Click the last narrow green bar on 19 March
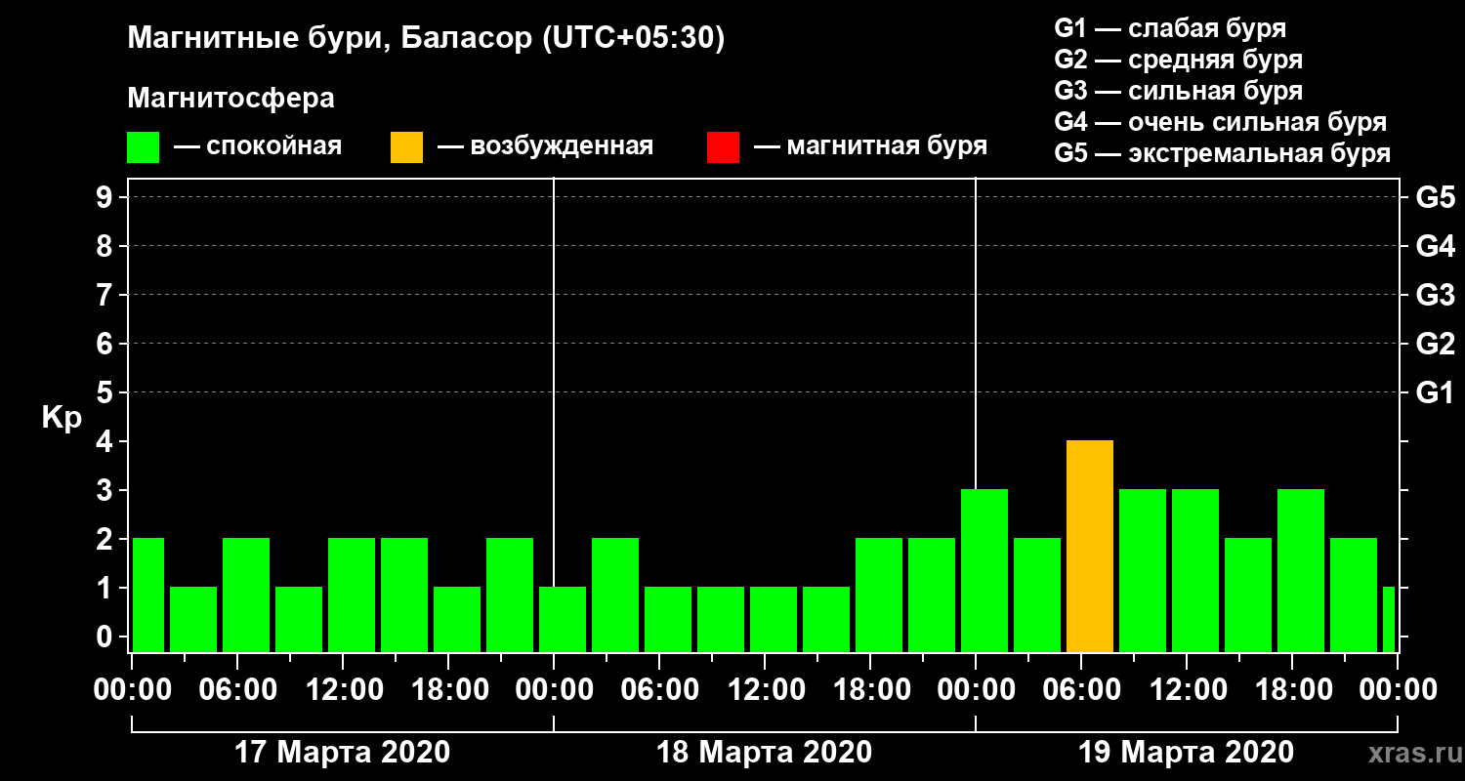Viewport: 1465px width, 781px height. (1389, 620)
